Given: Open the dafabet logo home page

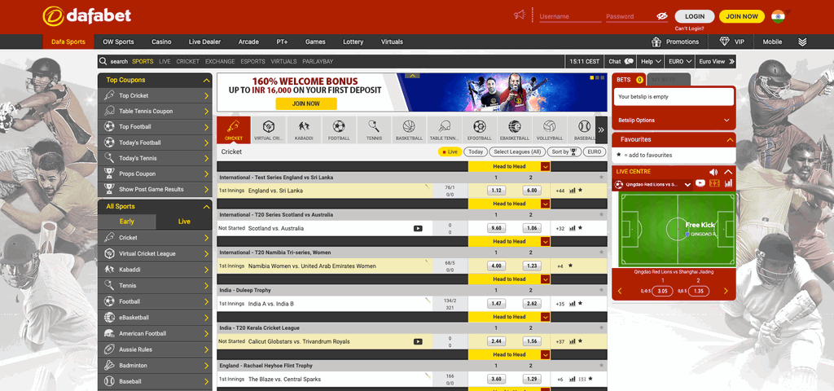Looking at the screenshot, I should (x=86, y=16).
